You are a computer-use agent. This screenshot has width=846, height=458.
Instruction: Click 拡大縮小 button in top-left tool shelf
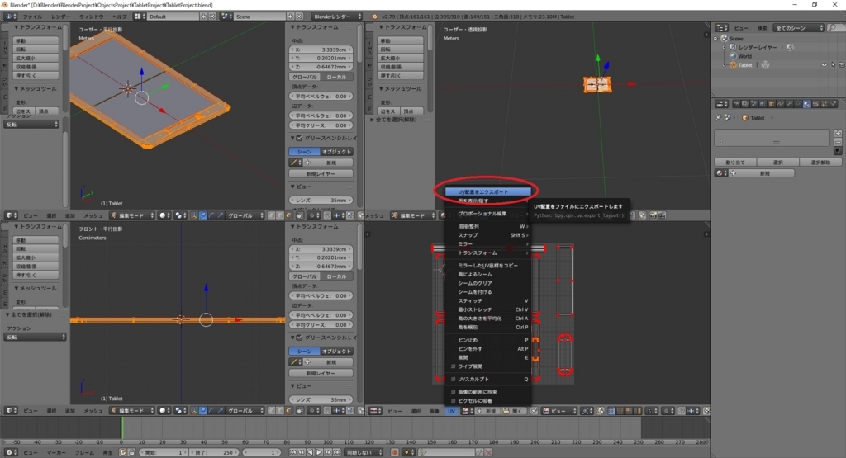(36, 59)
